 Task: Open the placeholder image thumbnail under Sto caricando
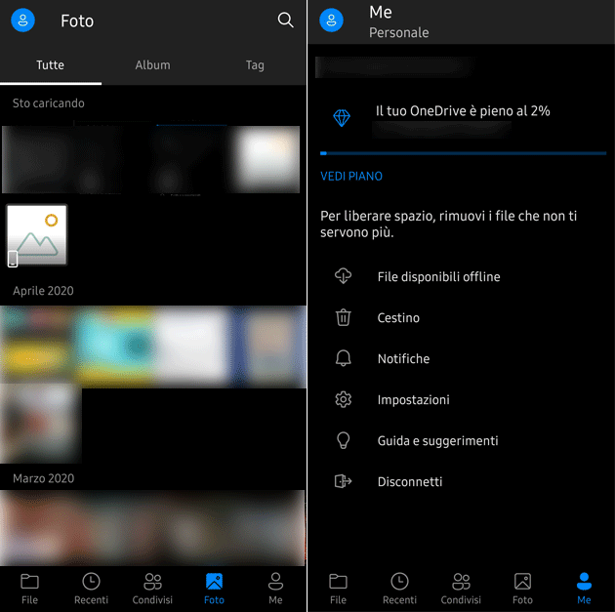[x=37, y=235]
